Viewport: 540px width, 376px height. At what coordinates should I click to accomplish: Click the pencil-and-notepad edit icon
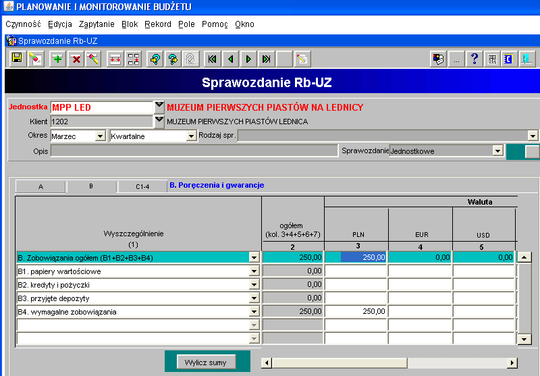point(302,59)
